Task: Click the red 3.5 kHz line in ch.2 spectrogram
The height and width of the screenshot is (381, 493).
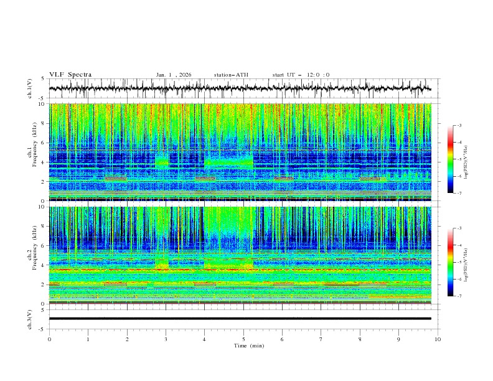Action: (x=240, y=270)
